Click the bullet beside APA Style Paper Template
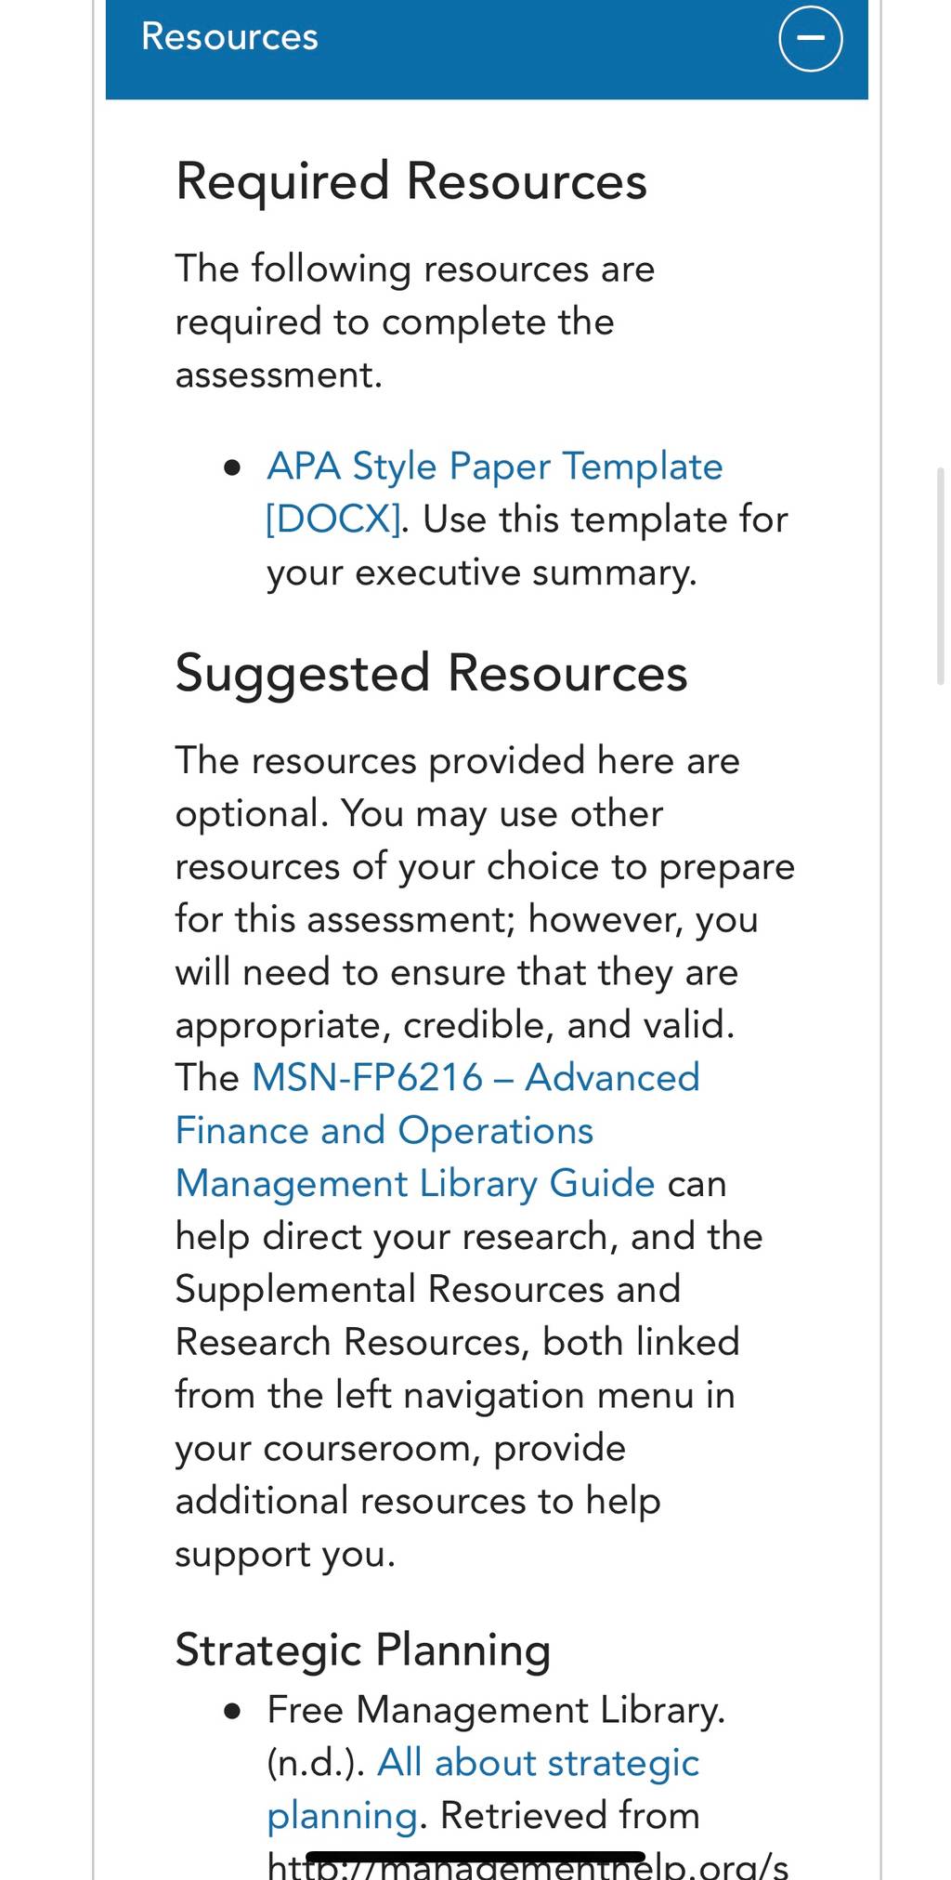The height and width of the screenshot is (1880, 951). [232, 467]
